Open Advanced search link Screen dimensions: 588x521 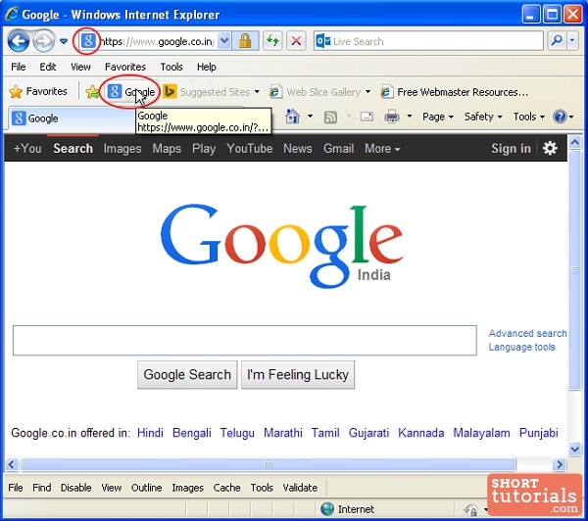coord(527,333)
